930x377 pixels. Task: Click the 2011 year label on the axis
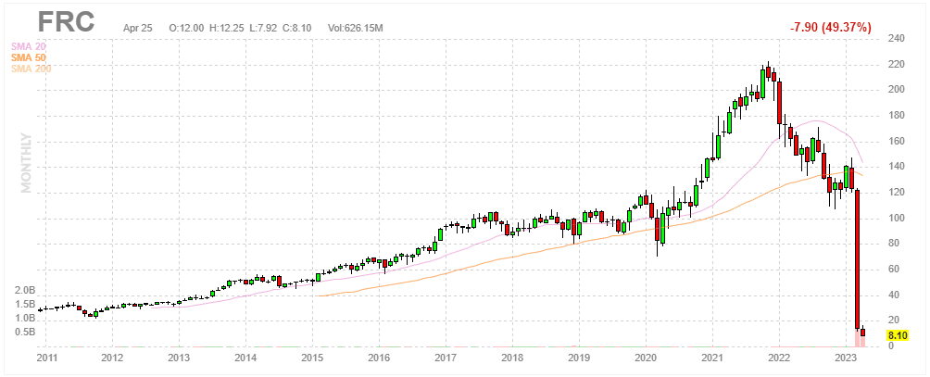(45, 358)
